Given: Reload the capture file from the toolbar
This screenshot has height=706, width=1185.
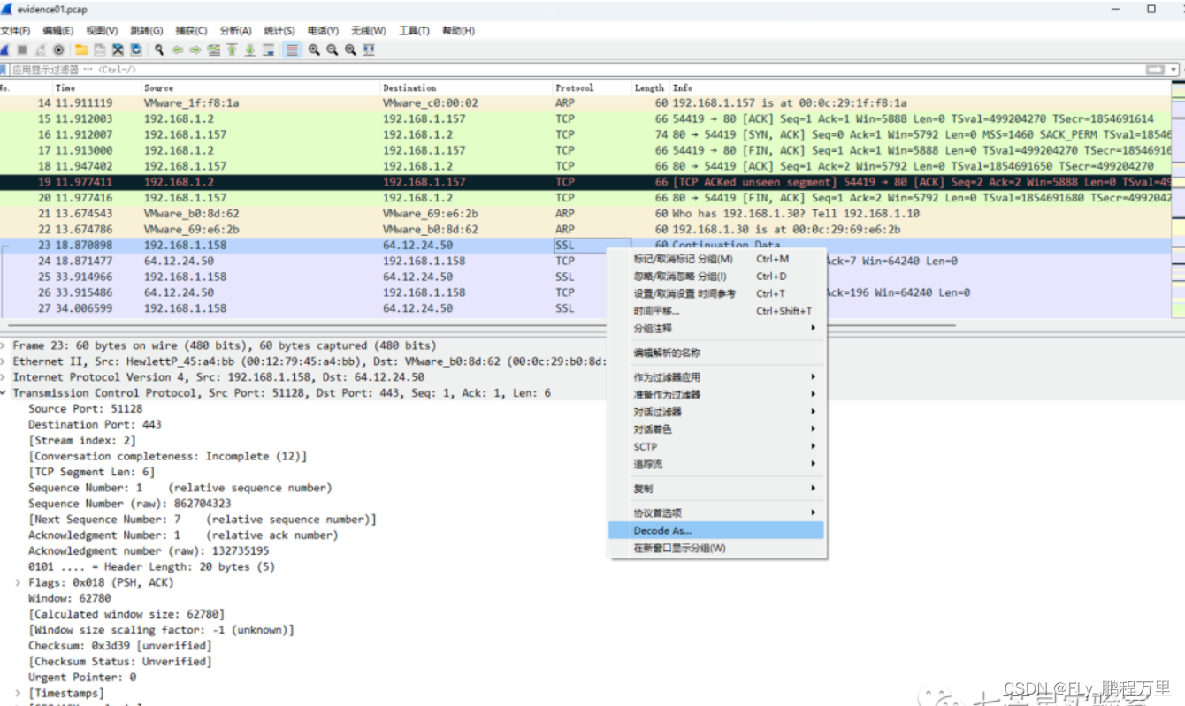Looking at the screenshot, I should (x=136, y=50).
